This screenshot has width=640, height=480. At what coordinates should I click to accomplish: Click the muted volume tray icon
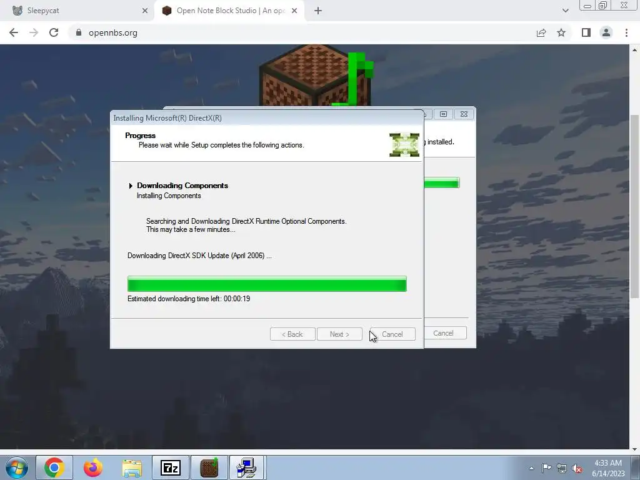(577, 469)
